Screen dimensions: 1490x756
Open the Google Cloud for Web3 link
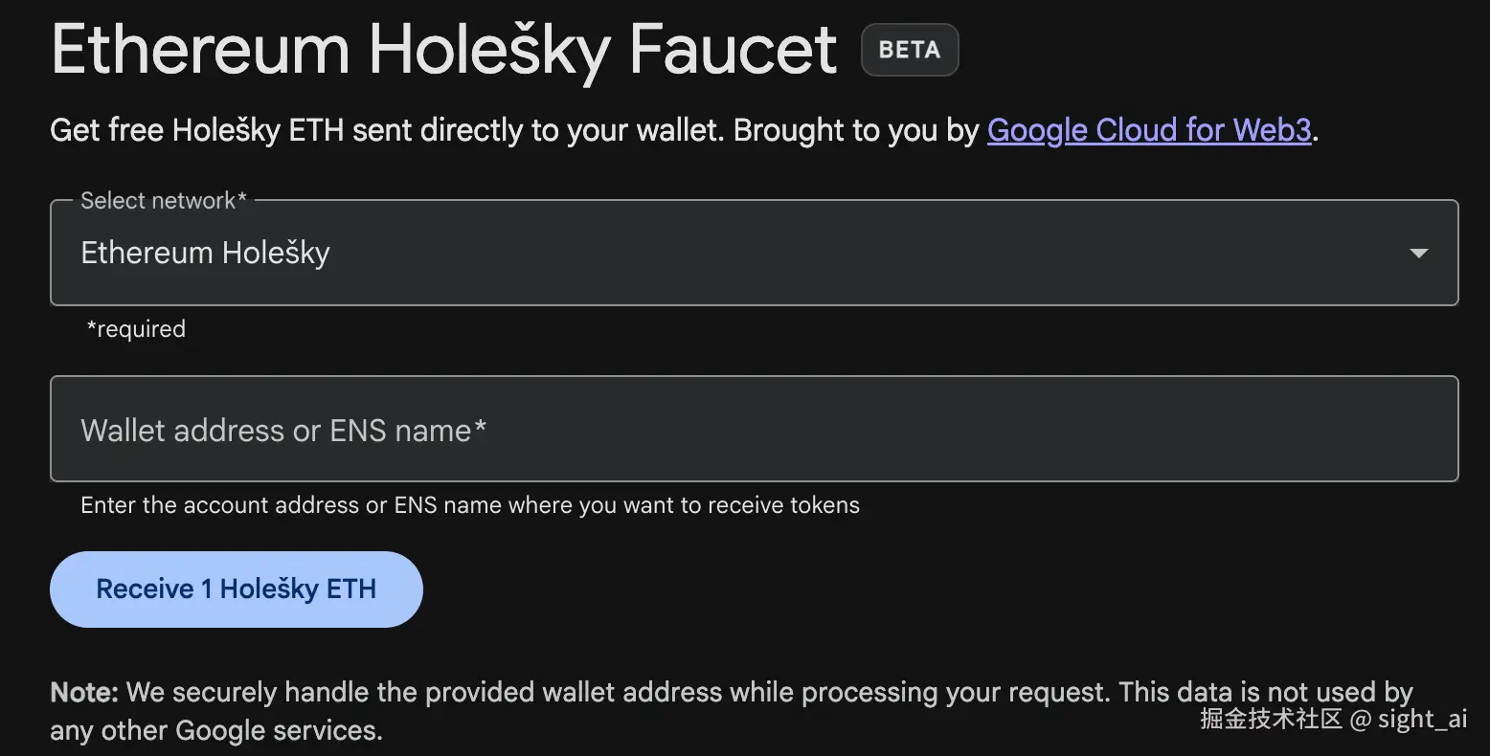click(x=1148, y=130)
